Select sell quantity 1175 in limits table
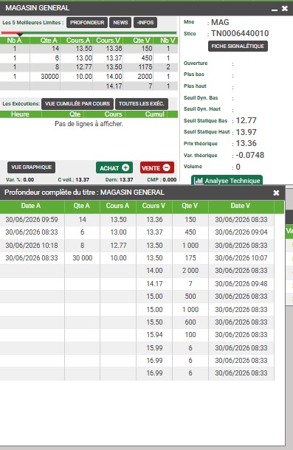The height and width of the screenshot is (450, 293). pos(145,67)
